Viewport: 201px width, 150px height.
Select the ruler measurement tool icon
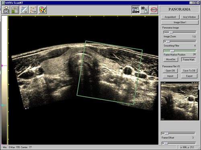pos(24,10)
